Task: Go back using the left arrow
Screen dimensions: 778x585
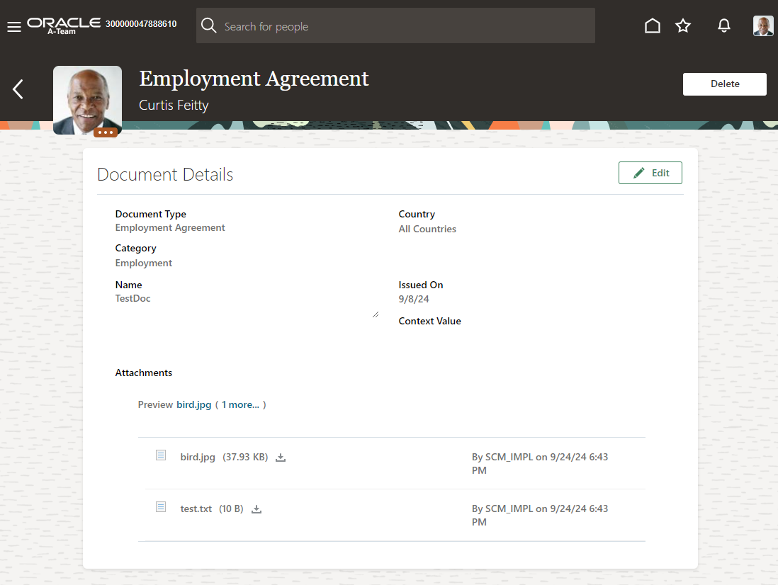Action: 18,89
